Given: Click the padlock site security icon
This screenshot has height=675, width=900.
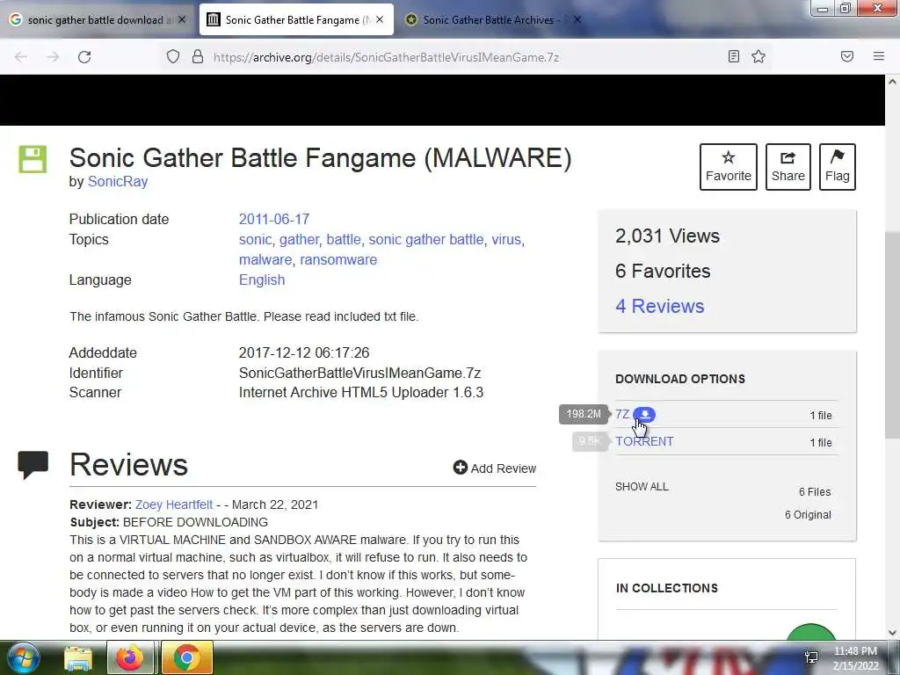Looking at the screenshot, I should click(198, 56).
